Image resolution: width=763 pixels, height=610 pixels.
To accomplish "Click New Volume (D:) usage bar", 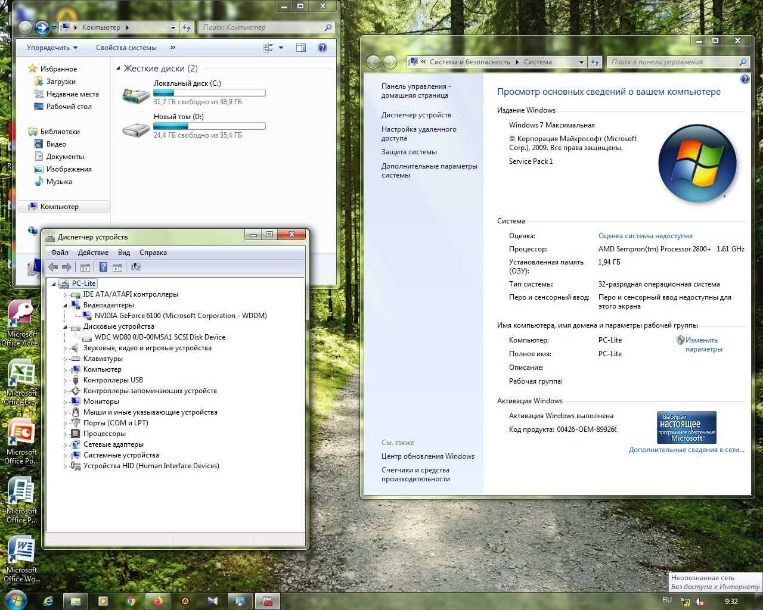I will 209,126.
